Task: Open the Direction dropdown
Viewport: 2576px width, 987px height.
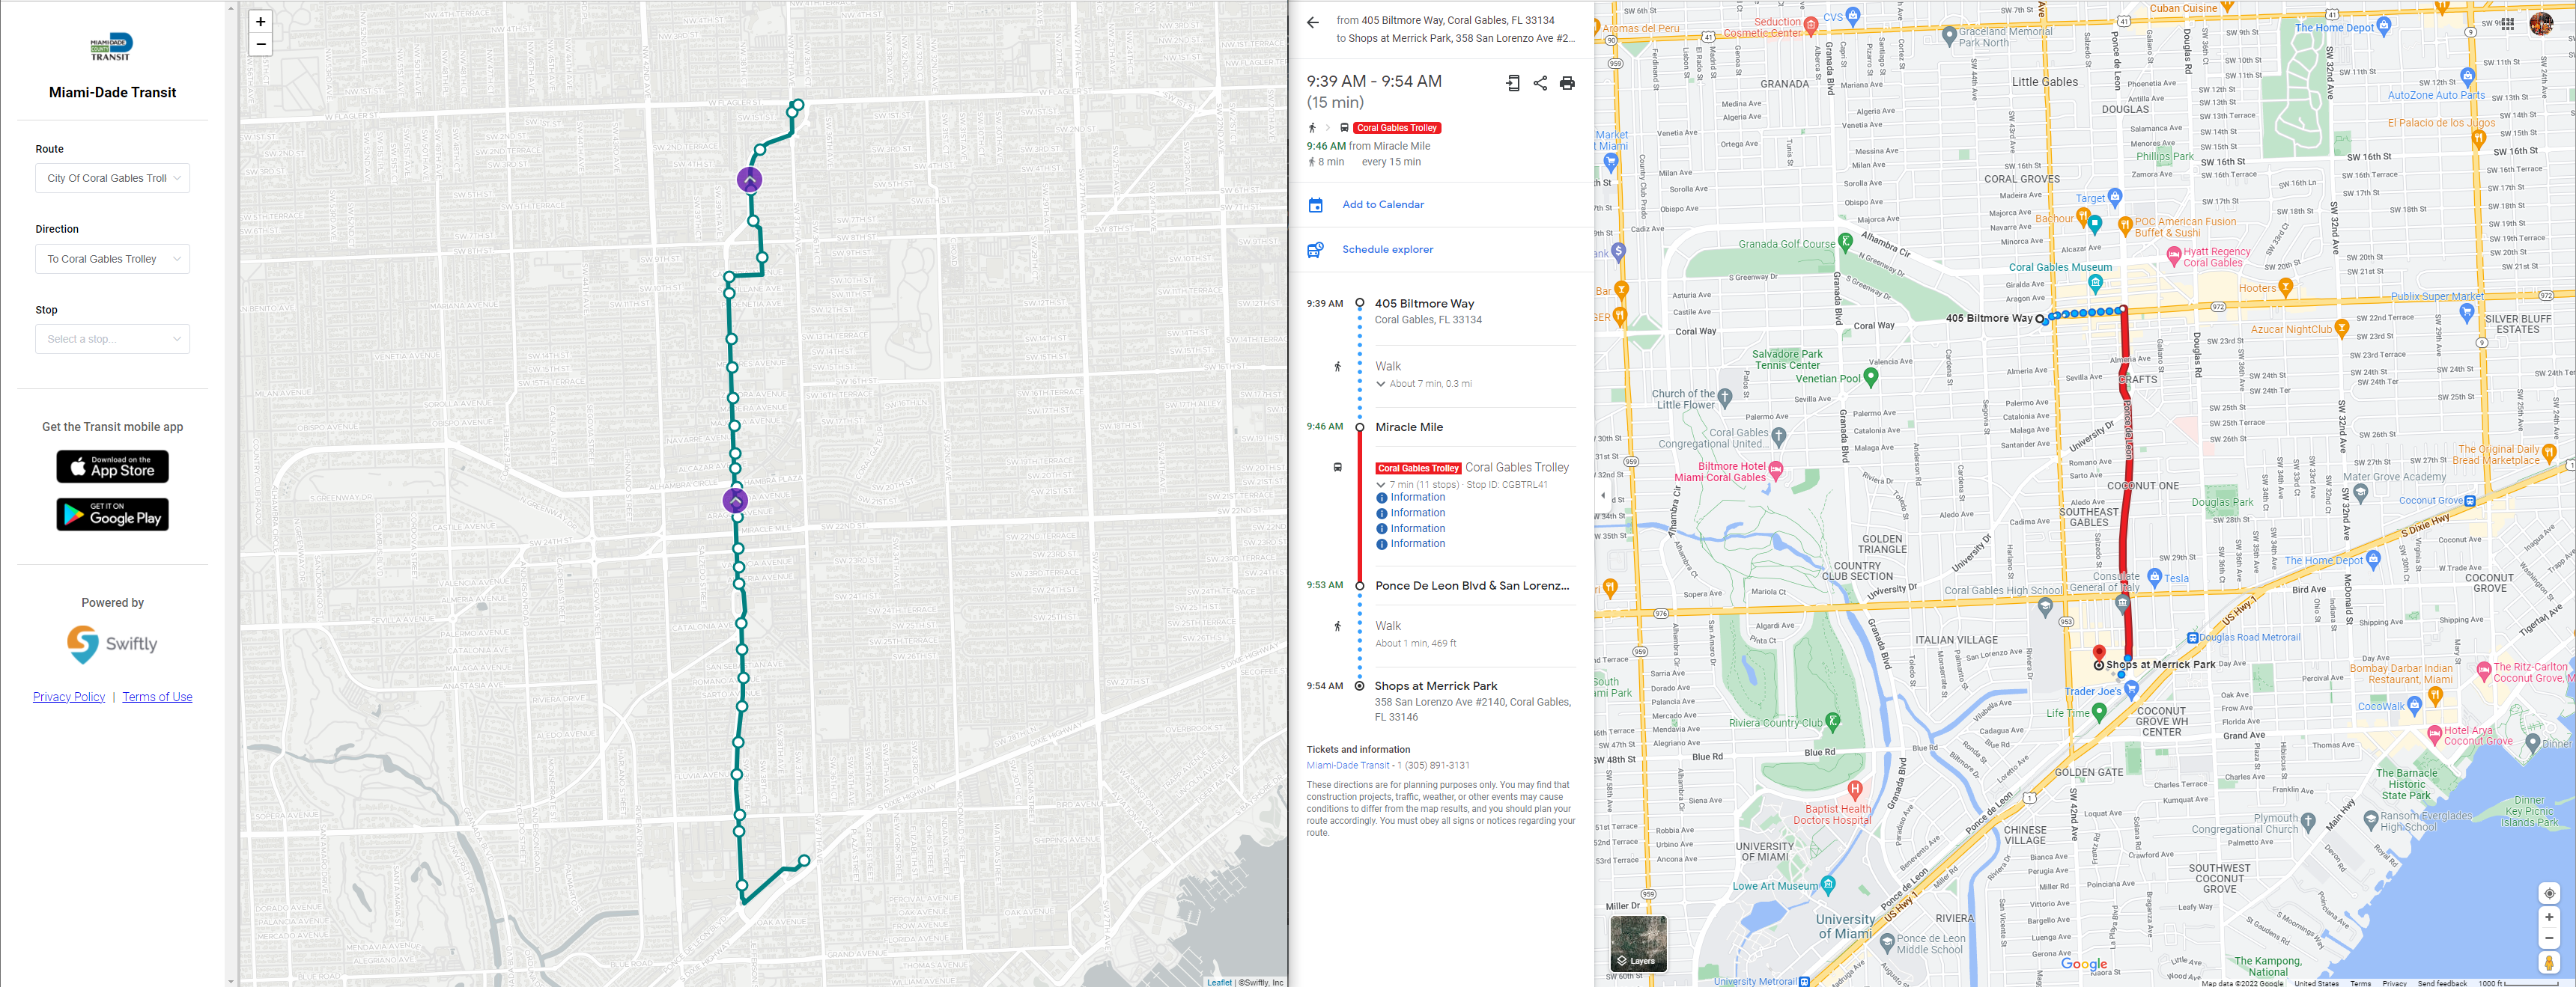Action: 112,259
